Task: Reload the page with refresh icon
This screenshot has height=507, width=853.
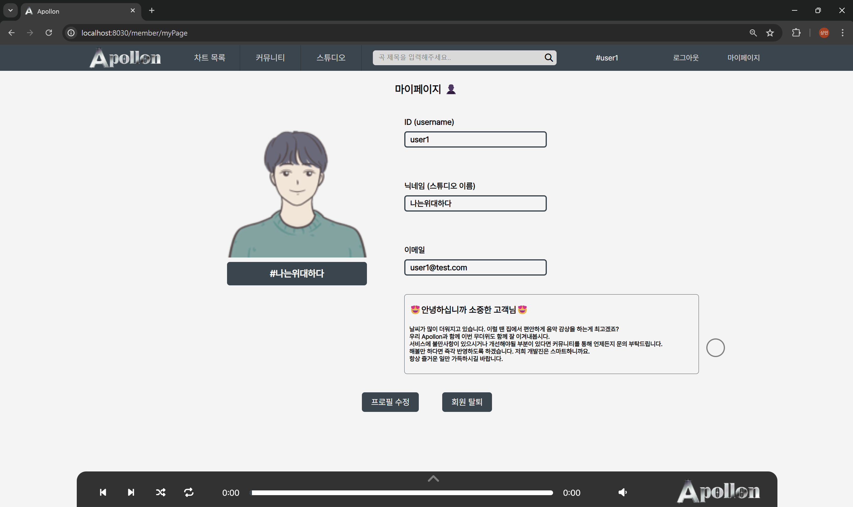Action: [x=49, y=33]
